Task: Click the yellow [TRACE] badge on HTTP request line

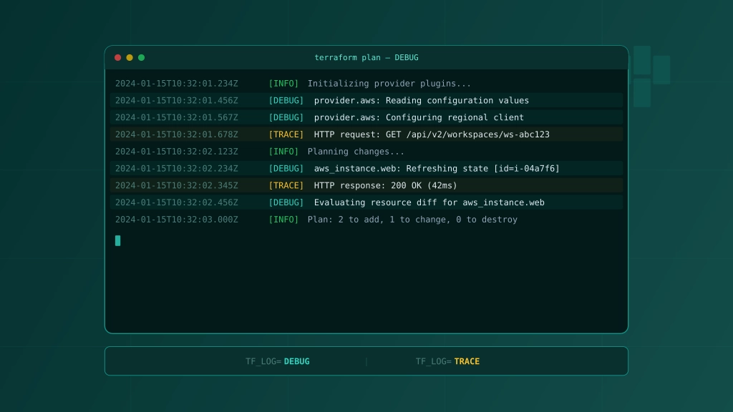Action: (x=286, y=134)
